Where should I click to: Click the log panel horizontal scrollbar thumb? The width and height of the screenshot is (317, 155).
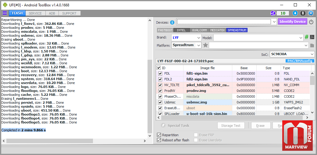coord(49,141)
